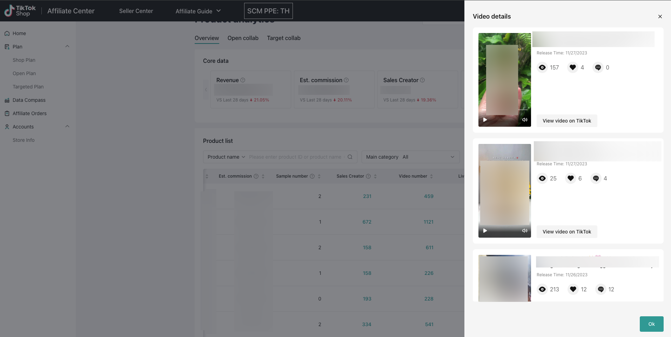Viewport: 671px width, 337px height.
Task: Open the Main category dropdown
Action: pos(410,157)
